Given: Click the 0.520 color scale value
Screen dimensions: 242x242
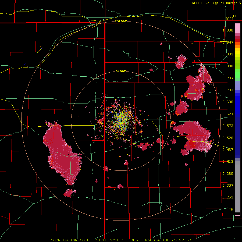Looking at the screenshot, I should (228, 138).
